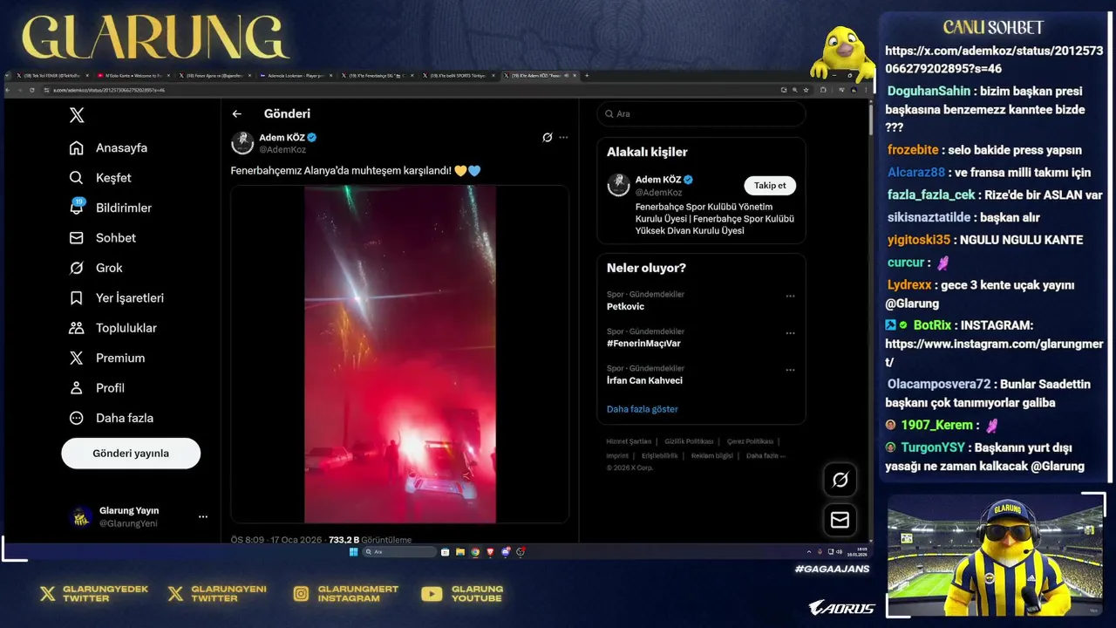Open the Adem KÖZ author name link

click(x=282, y=138)
